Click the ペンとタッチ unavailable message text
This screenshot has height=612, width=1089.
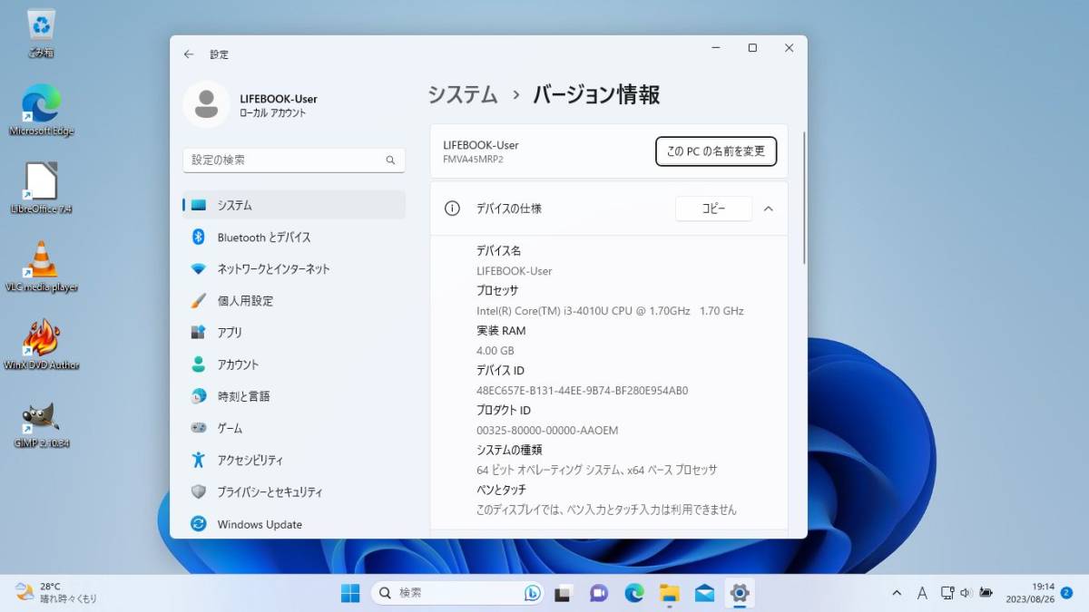point(606,510)
